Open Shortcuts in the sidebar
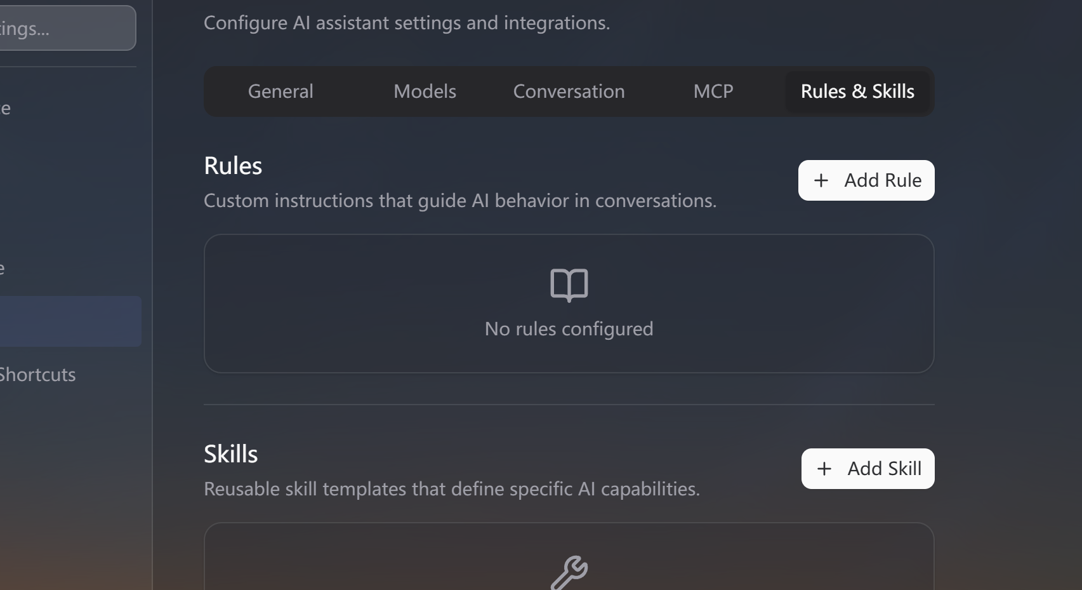The width and height of the screenshot is (1082, 590). (x=38, y=375)
